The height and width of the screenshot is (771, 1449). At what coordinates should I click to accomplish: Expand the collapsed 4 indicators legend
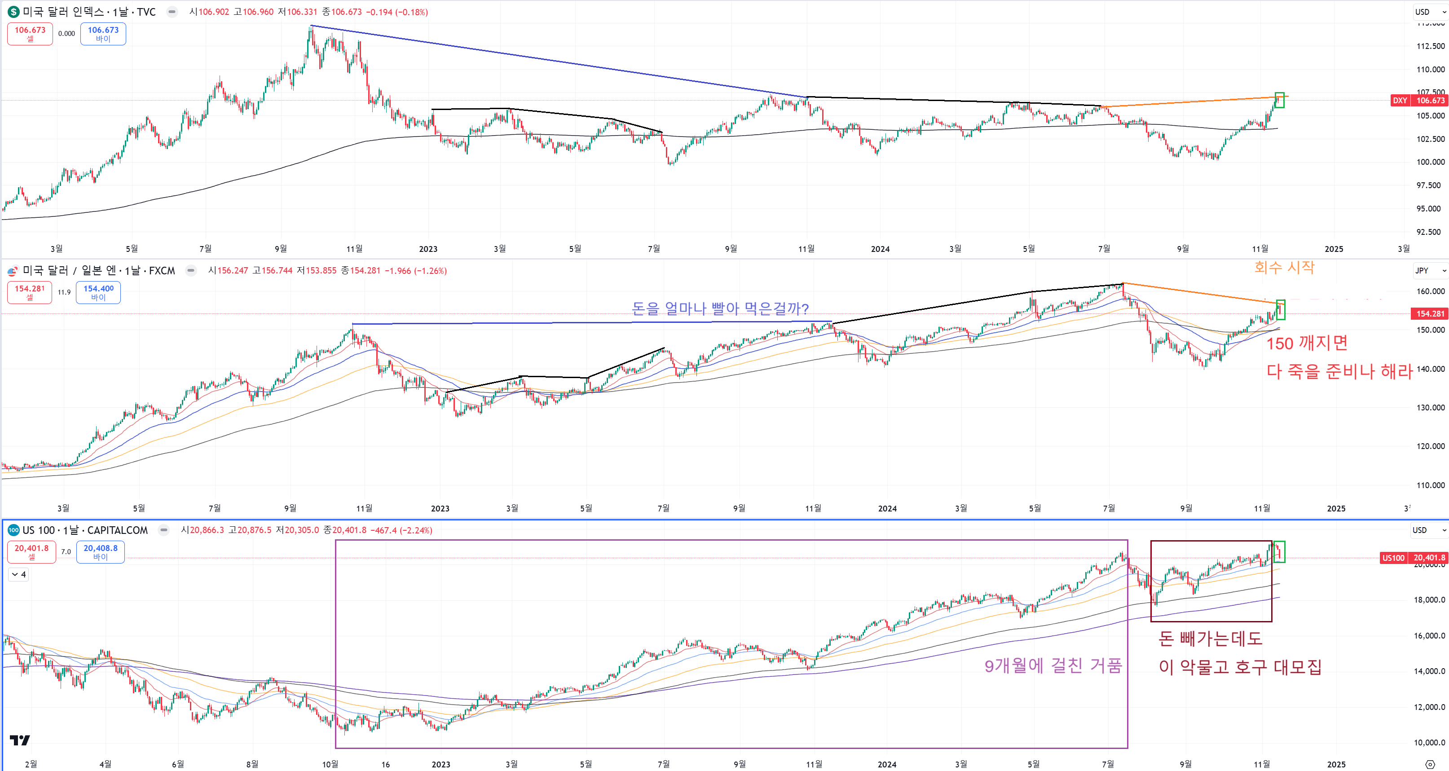[18, 574]
